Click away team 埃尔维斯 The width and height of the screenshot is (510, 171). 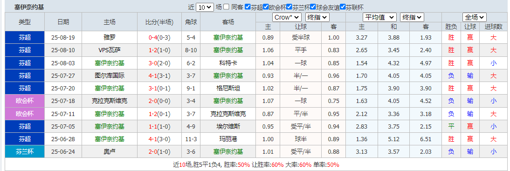tap(228, 126)
